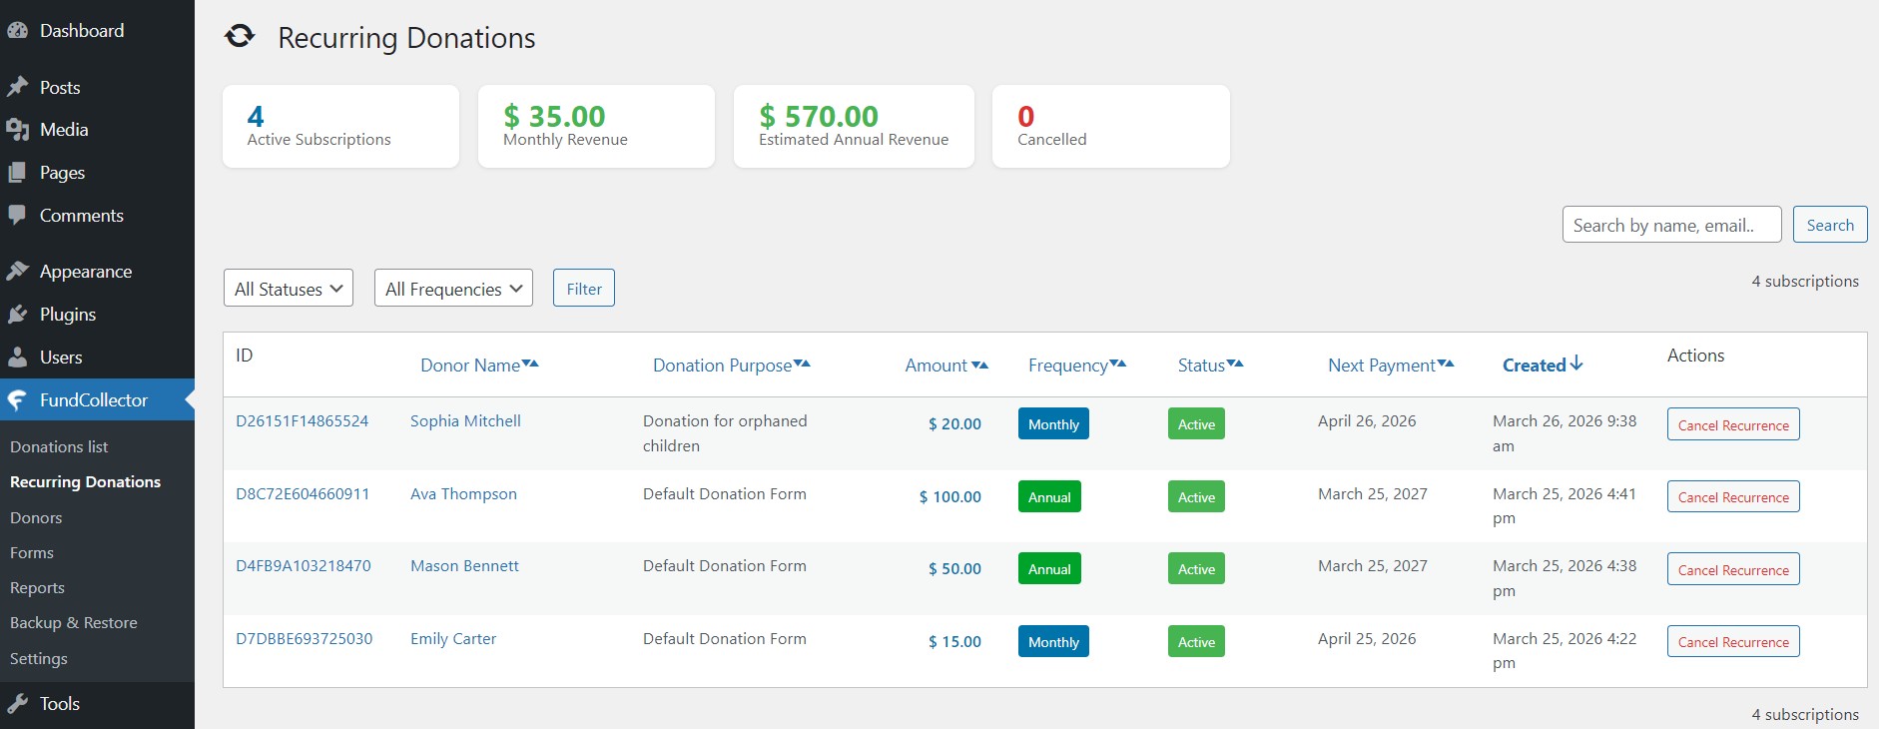The height and width of the screenshot is (729, 1879).
Task: Click the $ 100.00 amount cell
Action: pyautogui.click(x=949, y=496)
